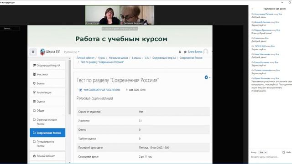Click the Тест по разделу breadcrumb link

pos(102,62)
